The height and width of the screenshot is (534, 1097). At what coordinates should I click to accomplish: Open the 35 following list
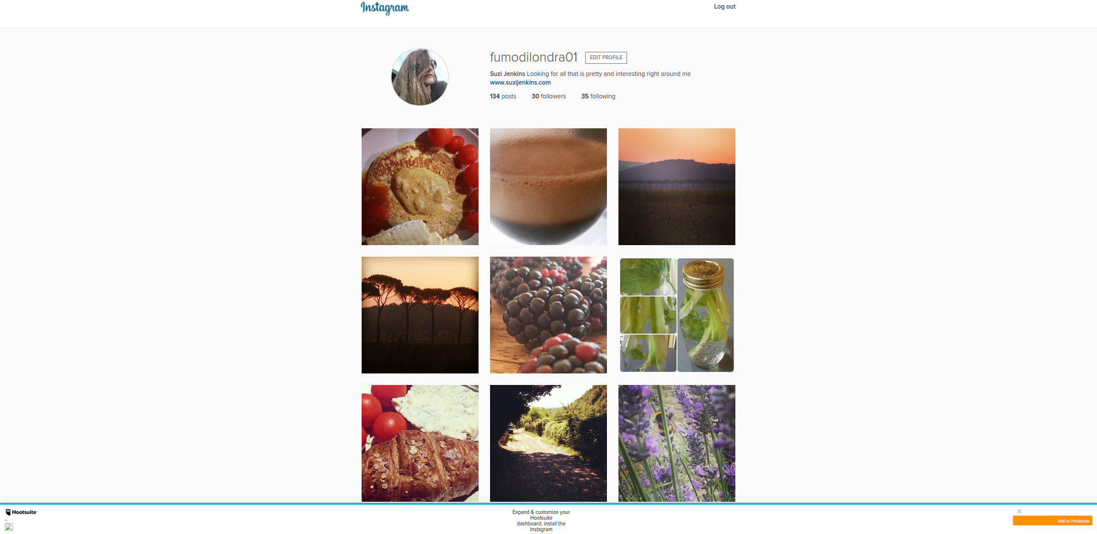598,96
